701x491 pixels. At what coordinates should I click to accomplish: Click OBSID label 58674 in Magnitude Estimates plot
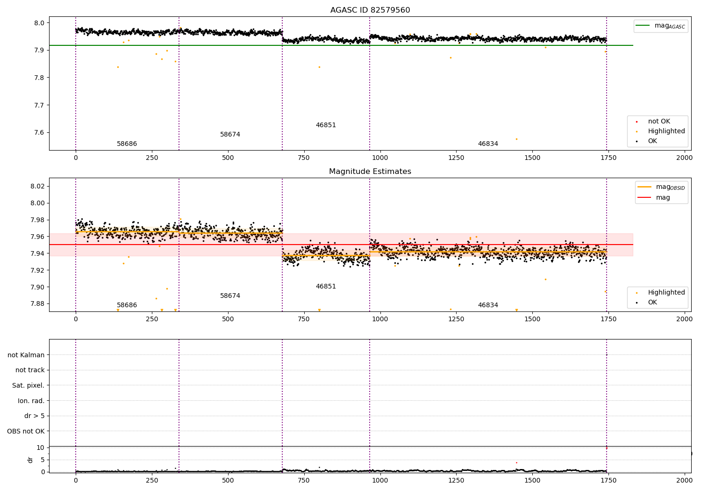pyautogui.click(x=230, y=296)
